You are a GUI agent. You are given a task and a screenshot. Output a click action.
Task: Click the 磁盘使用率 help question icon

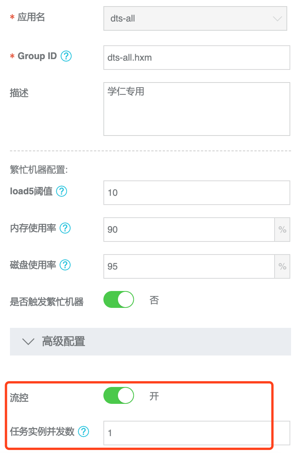(65, 265)
